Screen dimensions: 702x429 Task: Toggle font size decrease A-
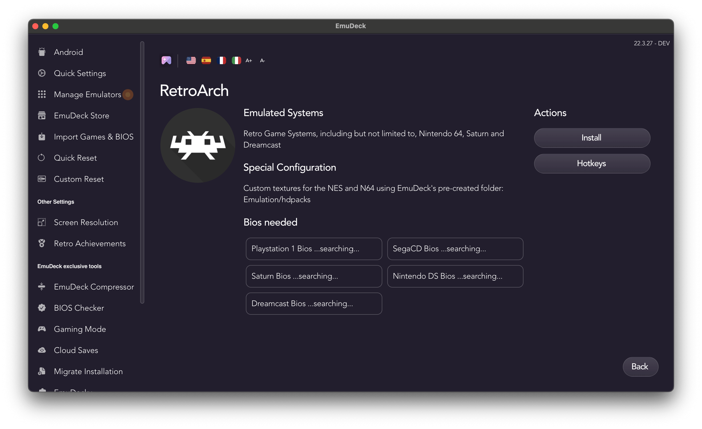click(261, 60)
